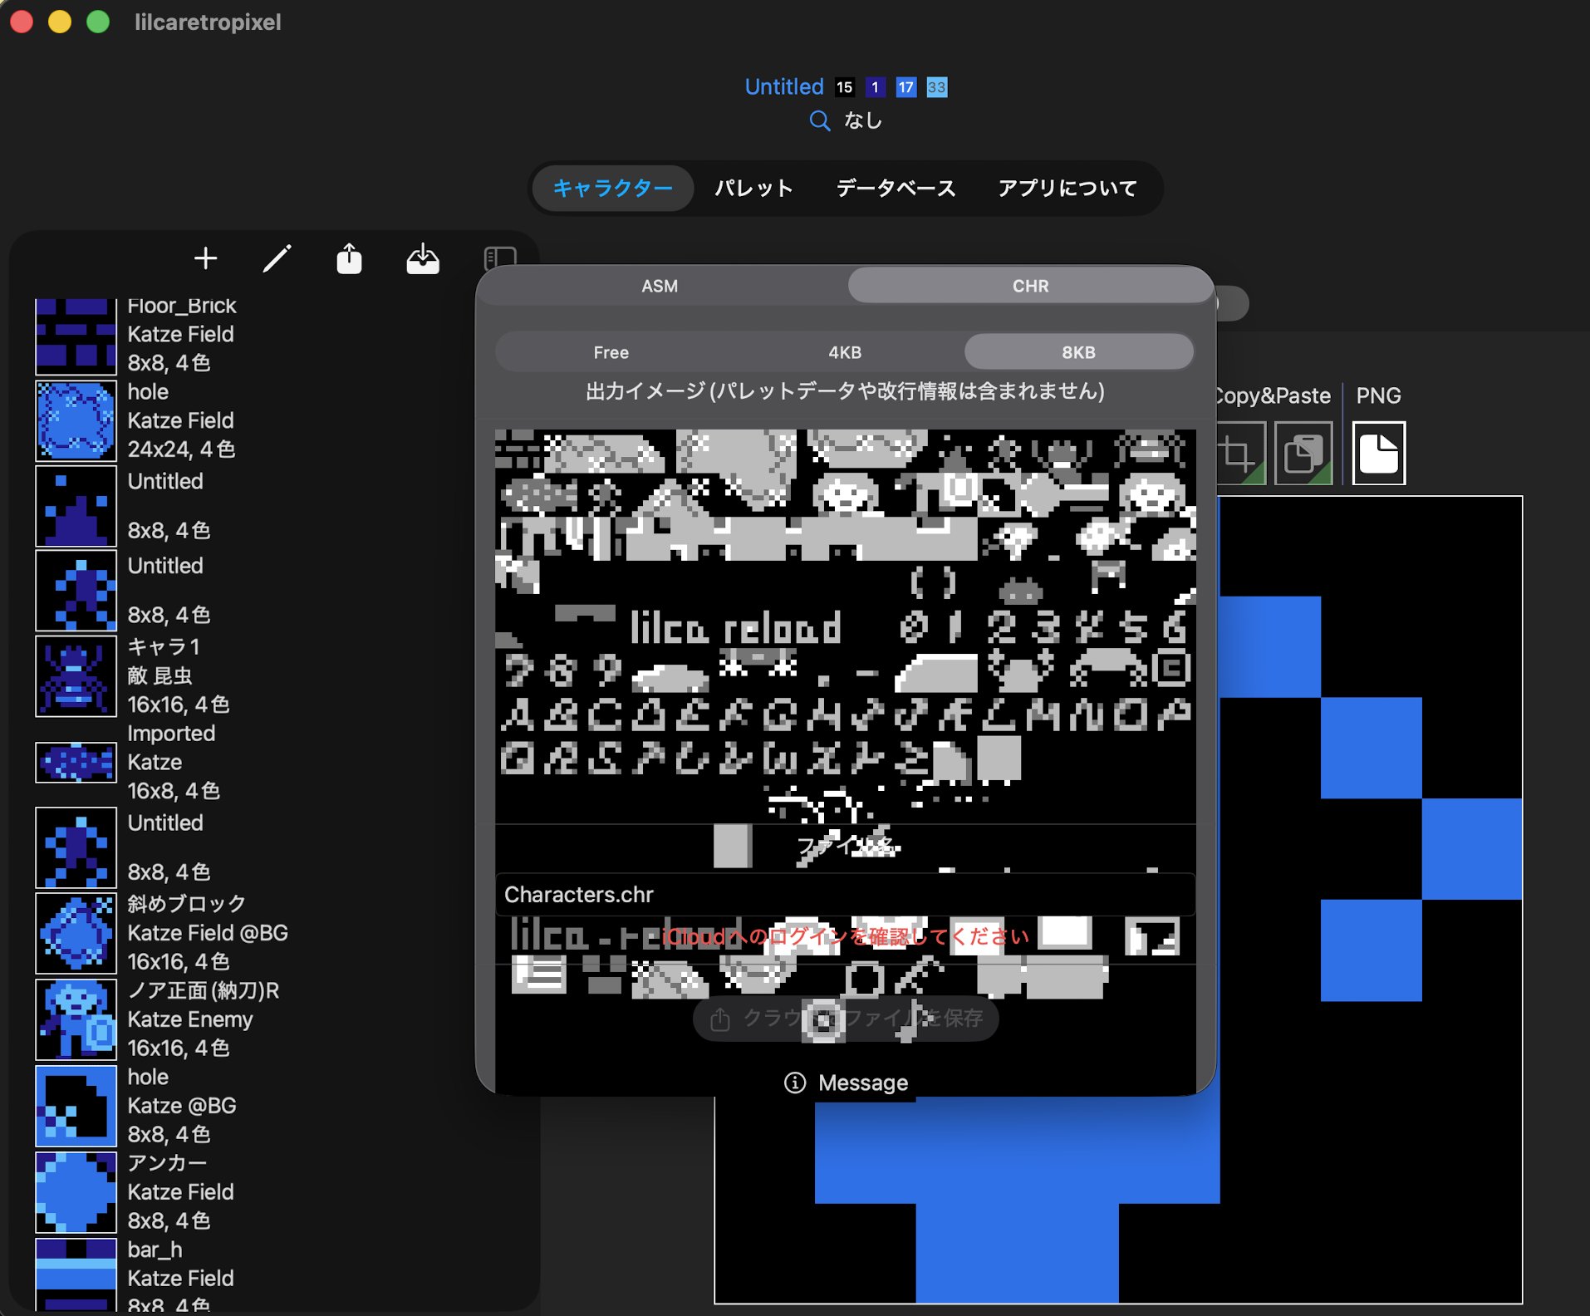
Task: Switch to the キャラクター tab
Action: (x=613, y=188)
